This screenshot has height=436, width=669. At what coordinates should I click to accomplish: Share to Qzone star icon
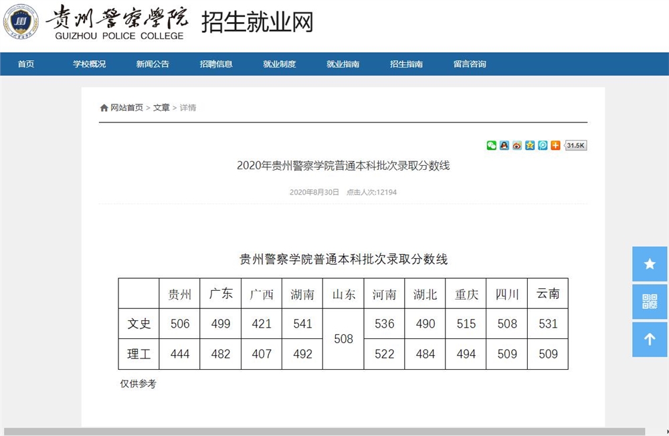(x=530, y=146)
